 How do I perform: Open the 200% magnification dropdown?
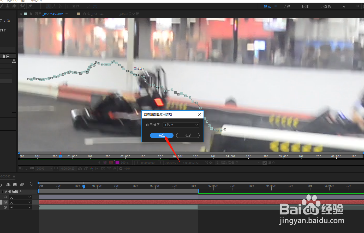[x=44, y=169]
